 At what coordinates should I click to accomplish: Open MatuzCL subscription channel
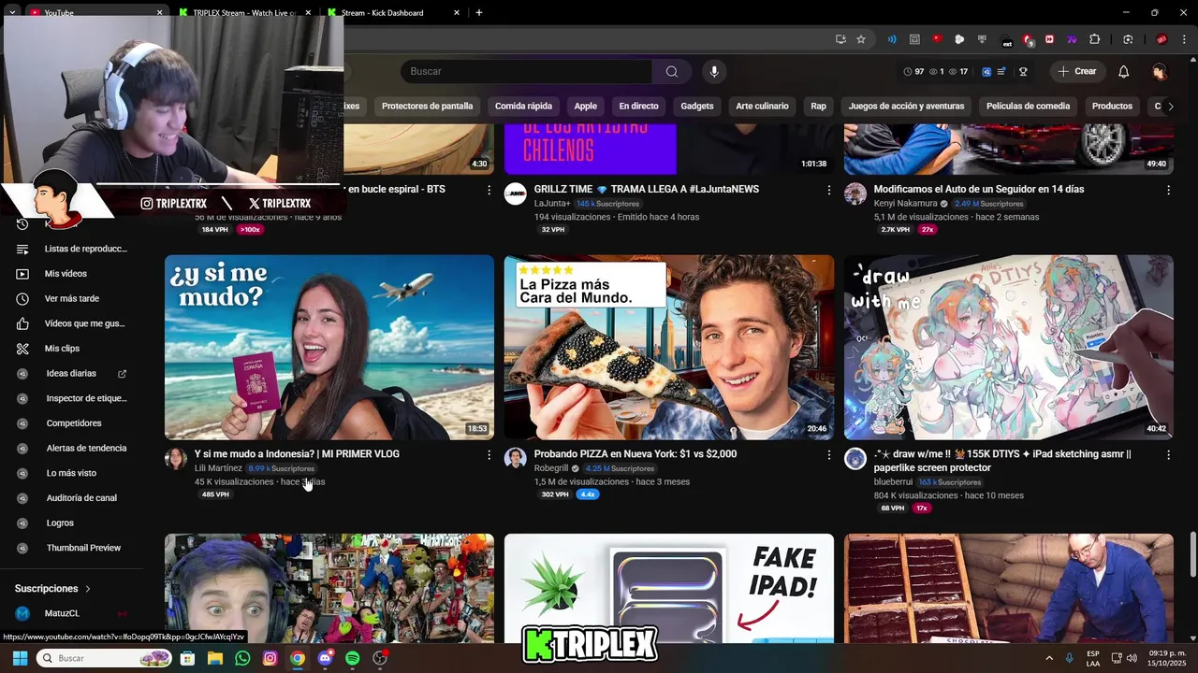click(x=71, y=613)
